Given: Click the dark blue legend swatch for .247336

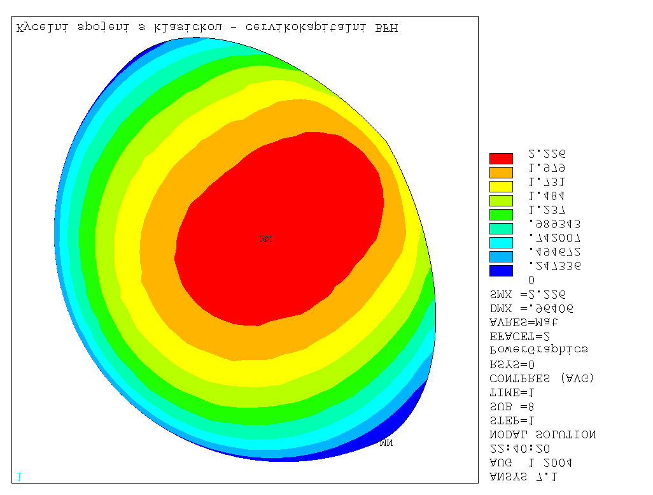Looking at the screenshot, I should [x=501, y=271].
